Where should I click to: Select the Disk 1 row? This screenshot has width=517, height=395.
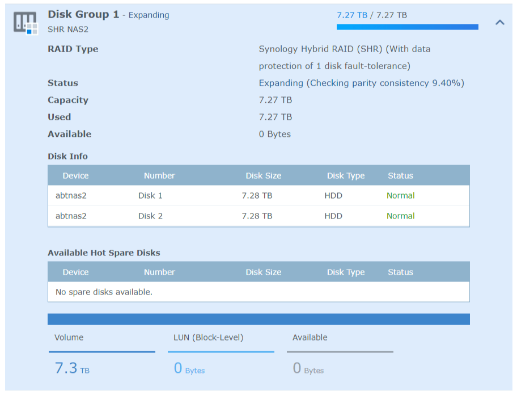pos(258,196)
